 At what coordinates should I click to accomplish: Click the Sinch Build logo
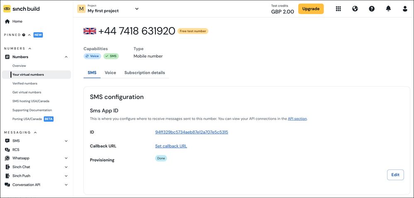click(22, 9)
